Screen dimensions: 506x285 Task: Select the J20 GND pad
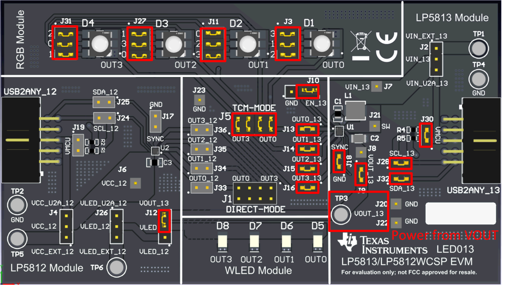(x=396, y=204)
